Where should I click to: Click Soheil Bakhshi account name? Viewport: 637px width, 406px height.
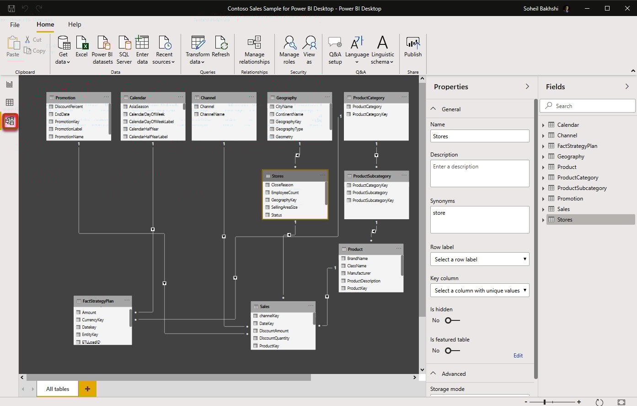541,8
